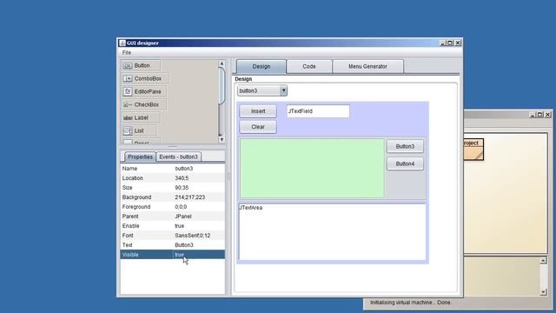Switch to the Properties tab

click(140, 156)
